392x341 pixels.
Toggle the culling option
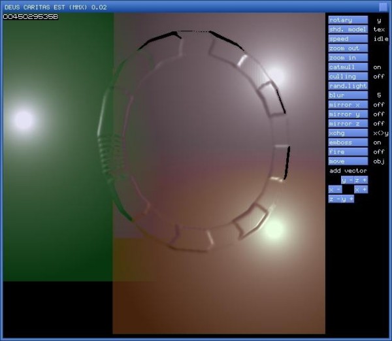(348, 76)
